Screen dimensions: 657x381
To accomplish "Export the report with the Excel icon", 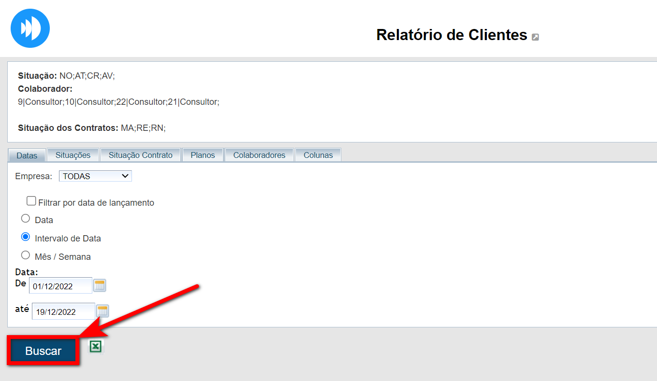I will (96, 346).
